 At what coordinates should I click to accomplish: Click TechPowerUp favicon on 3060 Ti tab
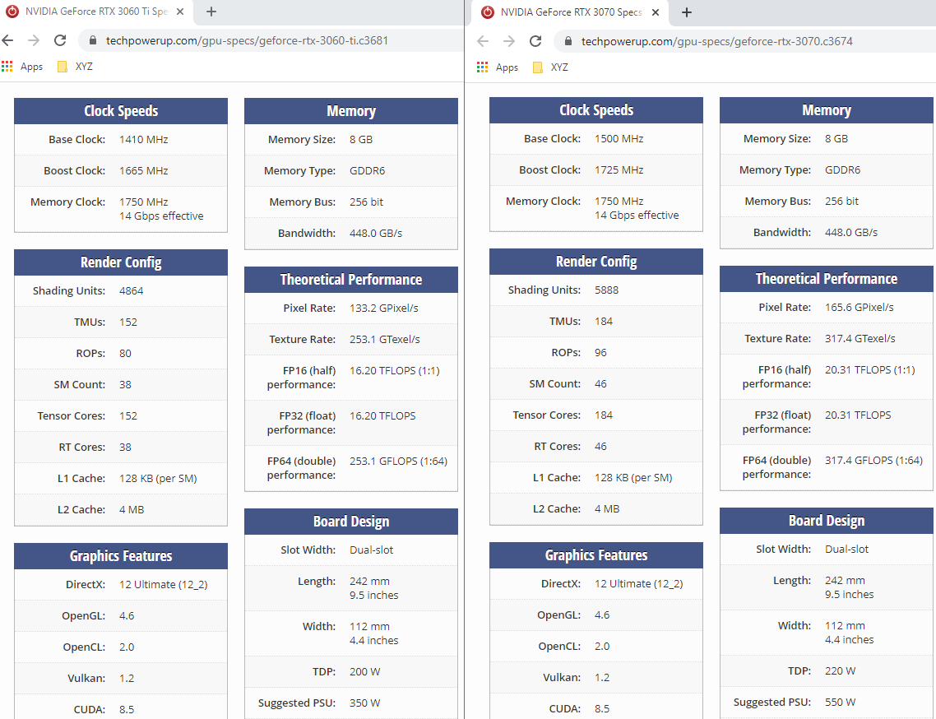tap(12, 12)
